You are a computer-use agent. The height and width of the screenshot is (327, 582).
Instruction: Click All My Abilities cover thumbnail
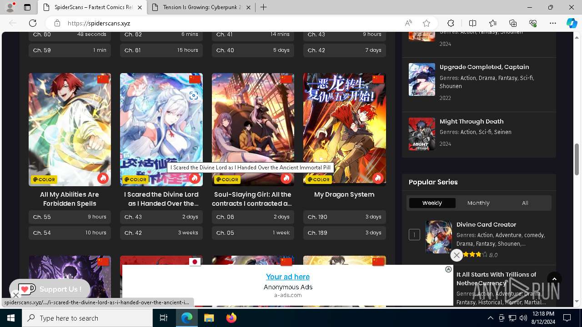[x=70, y=129]
